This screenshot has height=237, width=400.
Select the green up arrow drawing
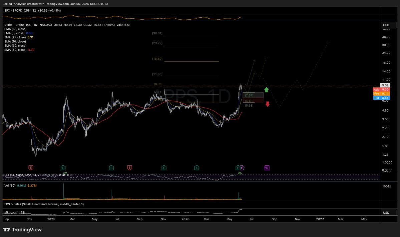tap(266, 90)
